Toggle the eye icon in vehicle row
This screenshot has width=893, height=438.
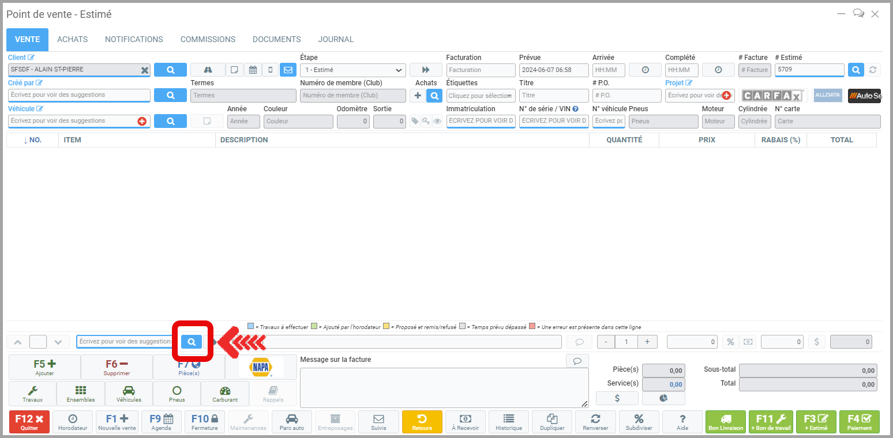[437, 122]
